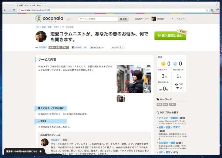Click the seller avatar beside the service title

click(x=41, y=36)
